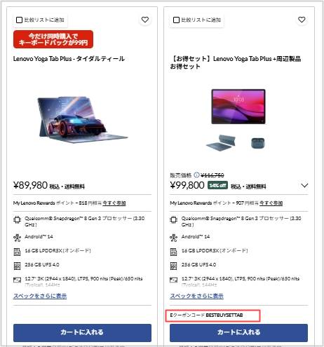Open Lenovo Yoga Tab Plus タイダルティール title
Image resolution: width=324 pixels, height=347 pixels.
click(69, 59)
